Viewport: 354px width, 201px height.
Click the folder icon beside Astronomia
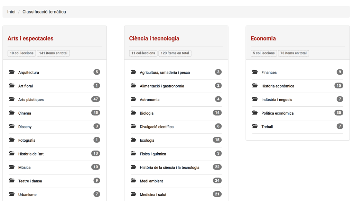[133, 99]
